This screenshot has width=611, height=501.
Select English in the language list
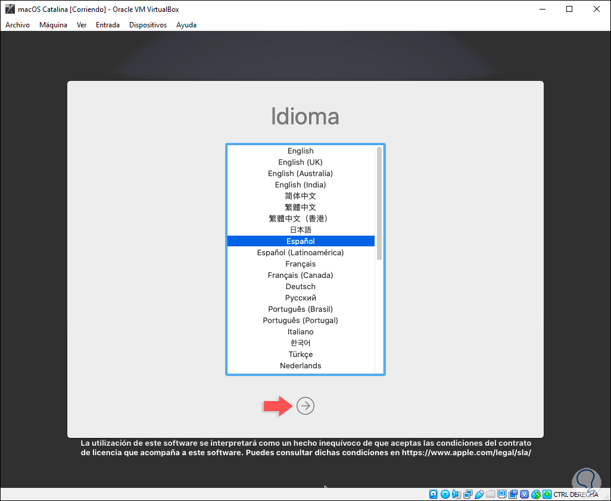300,151
